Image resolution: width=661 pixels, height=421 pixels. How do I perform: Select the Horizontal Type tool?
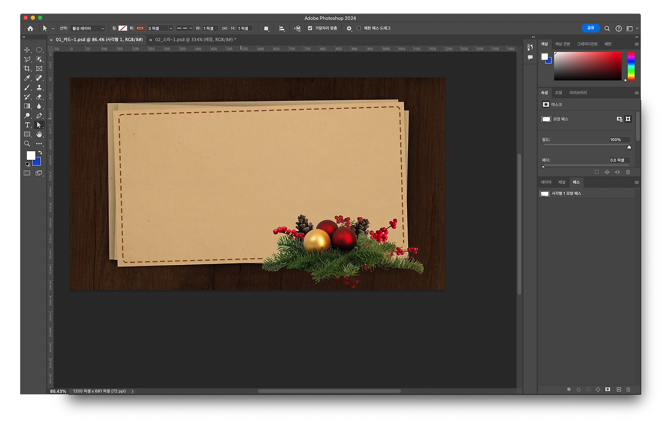27,125
